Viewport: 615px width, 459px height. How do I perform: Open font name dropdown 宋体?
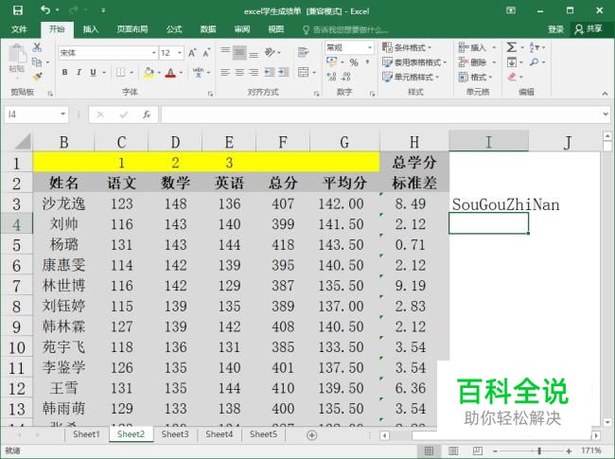[153, 53]
